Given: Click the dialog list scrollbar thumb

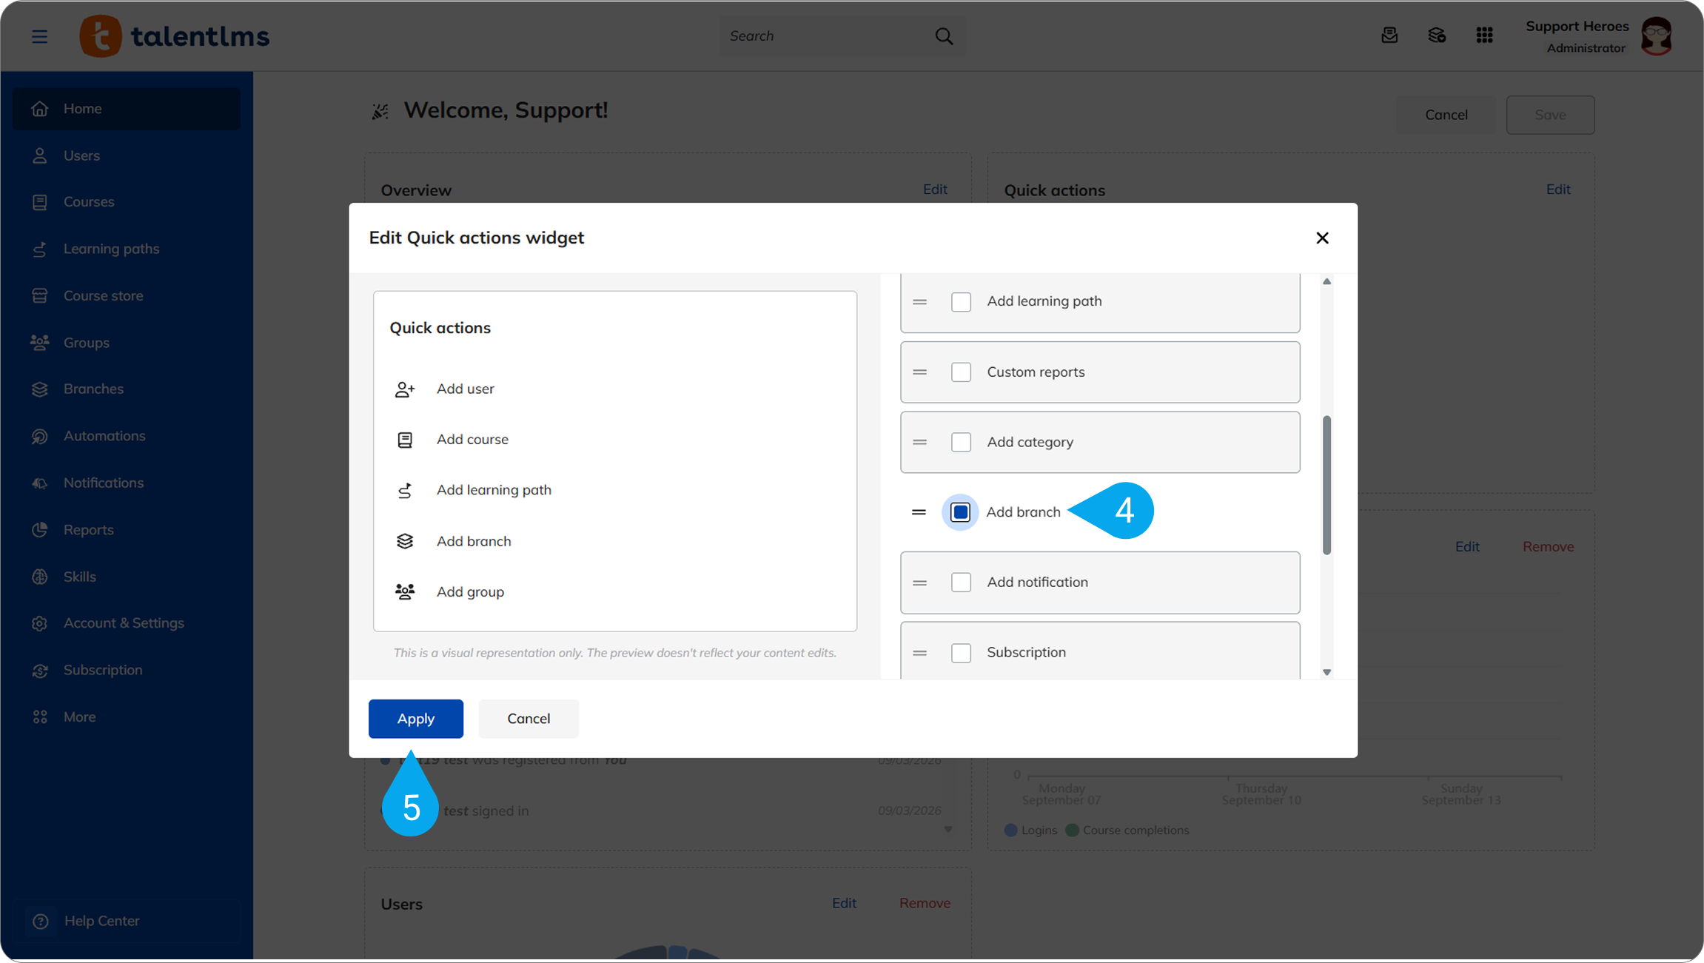Looking at the screenshot, I should click(x=1326, y=485).
